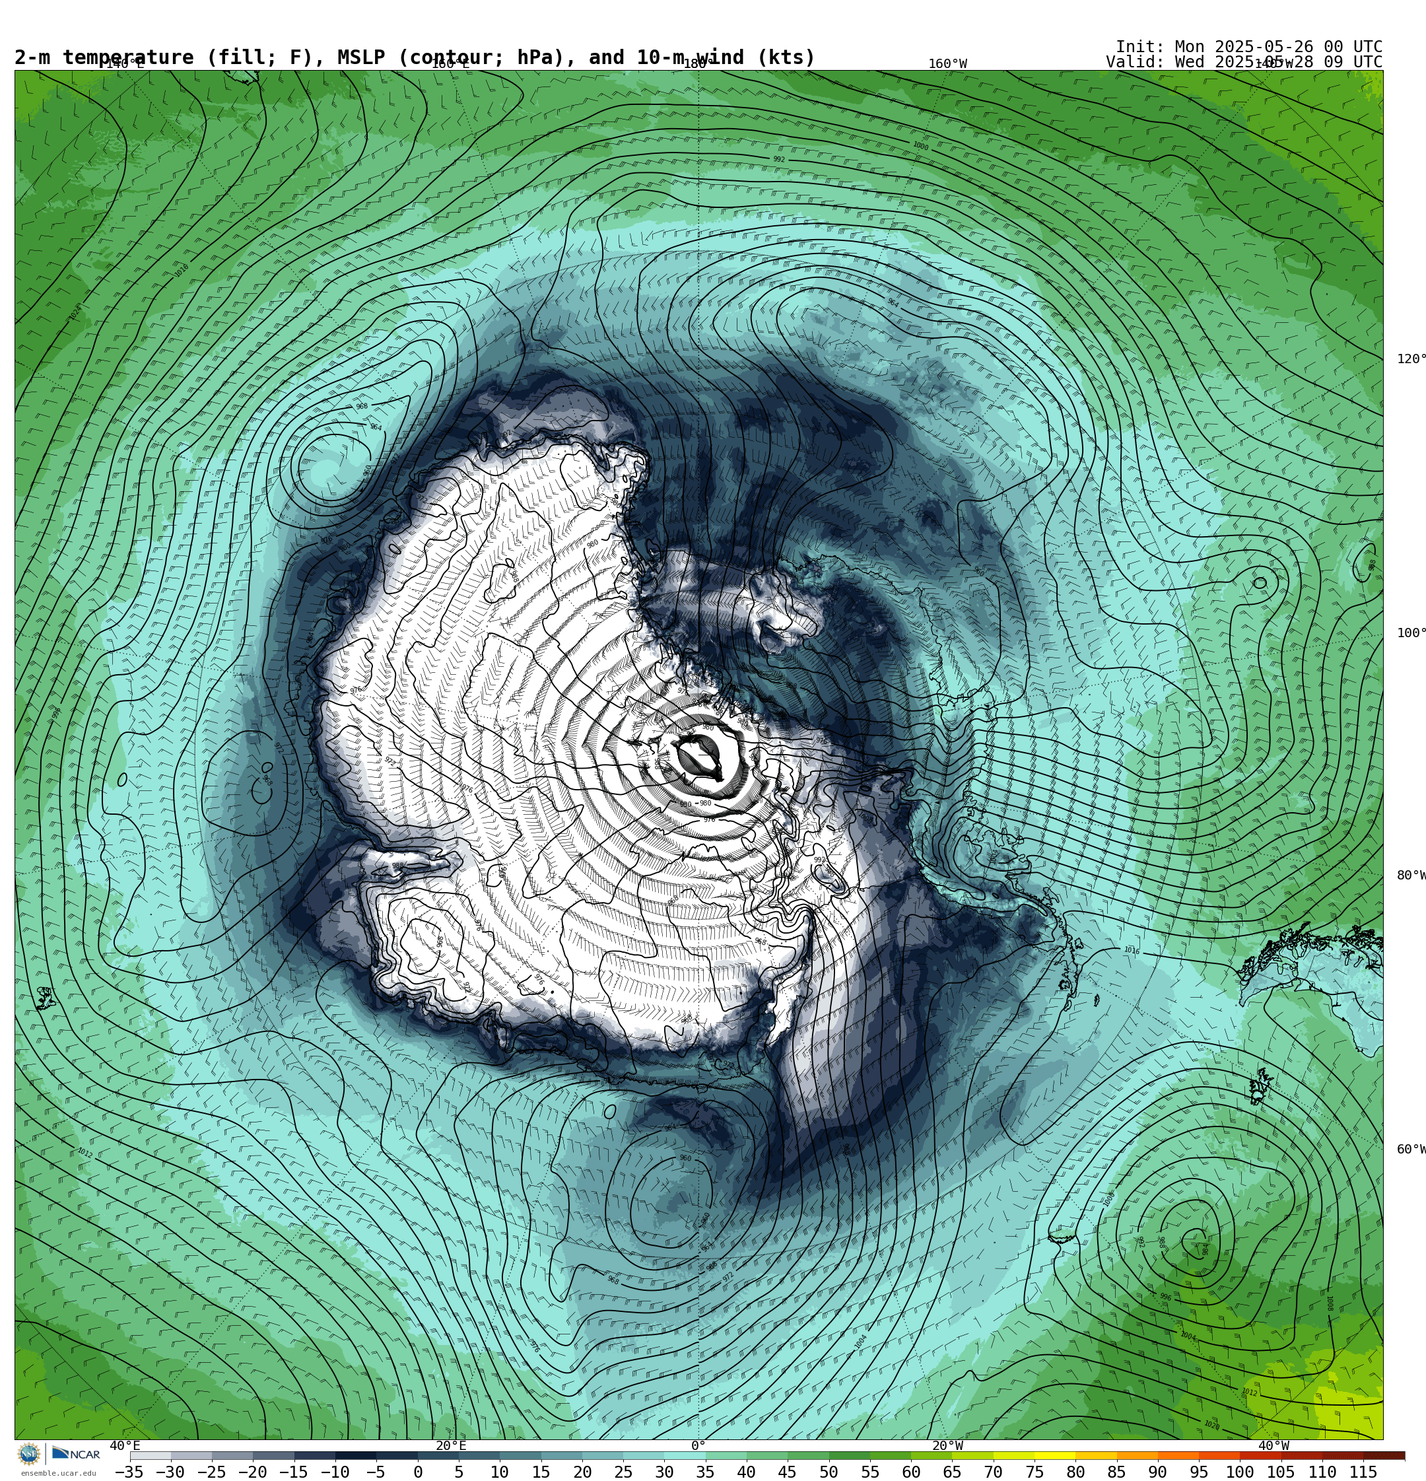1426x1481 pixels.
Task: Click the 40°E longitude label at bottom
Action: tap(125, 1446)
